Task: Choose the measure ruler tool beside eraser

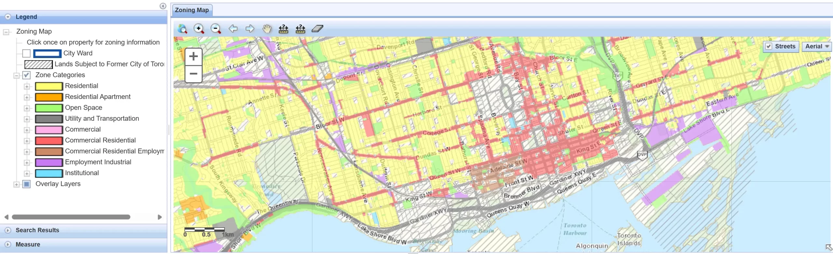Action: point(300,29)
